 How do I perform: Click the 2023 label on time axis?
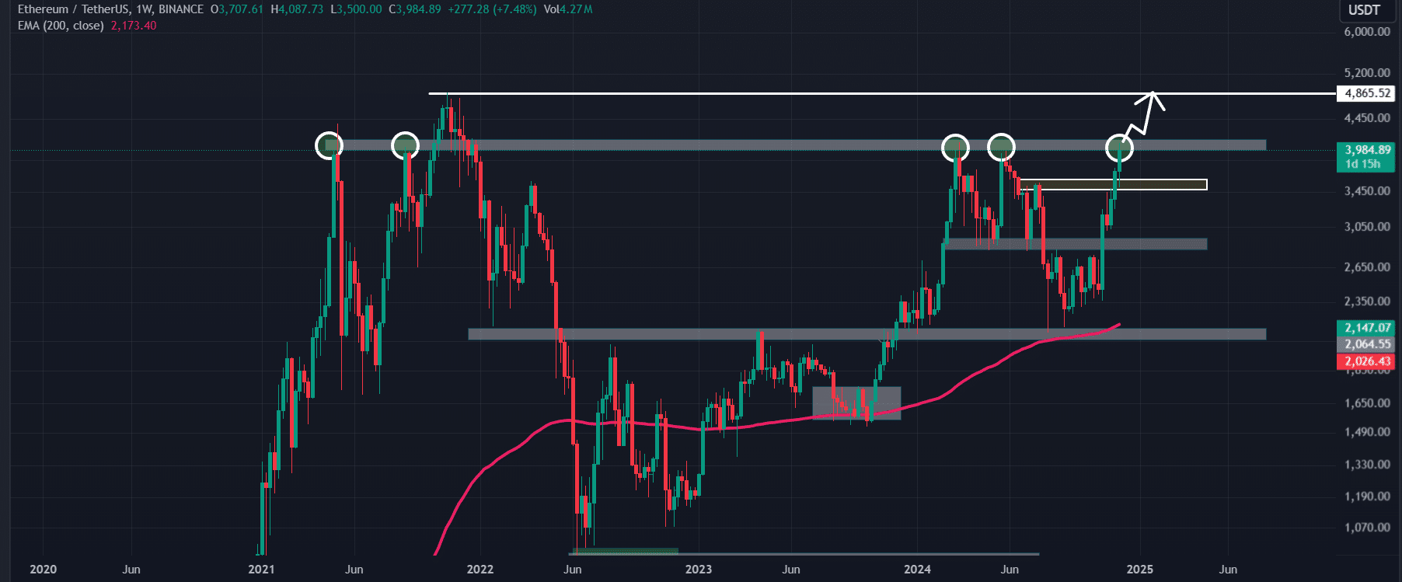click(x=699, y=570)
